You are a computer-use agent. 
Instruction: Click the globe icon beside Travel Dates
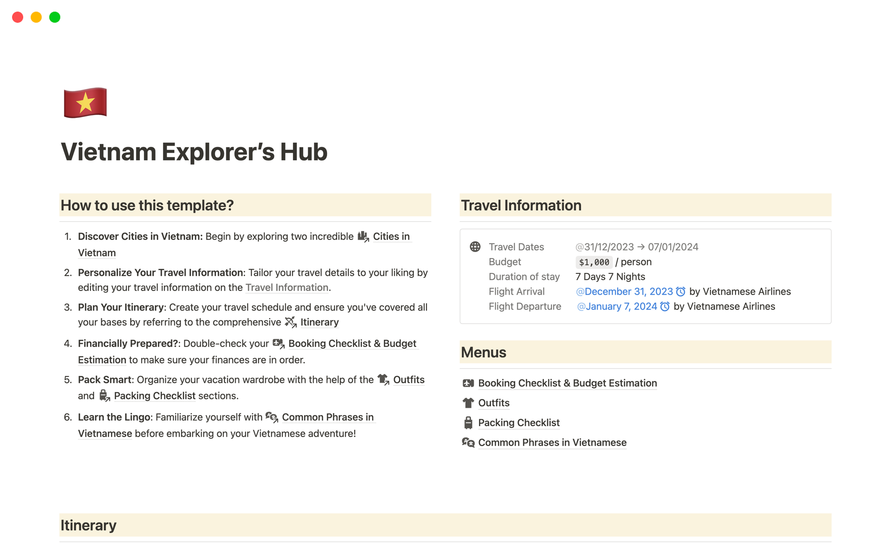point(475,246)
